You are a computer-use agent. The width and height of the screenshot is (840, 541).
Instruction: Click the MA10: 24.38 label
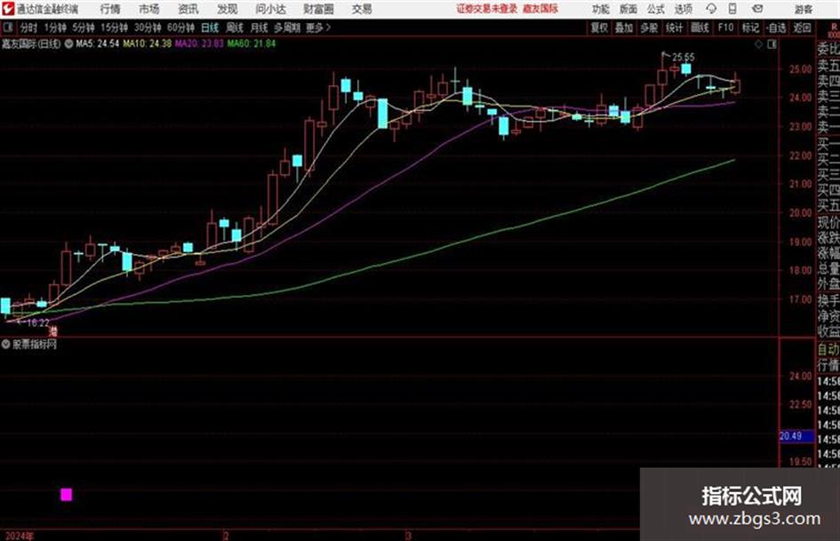pos(148,44)
